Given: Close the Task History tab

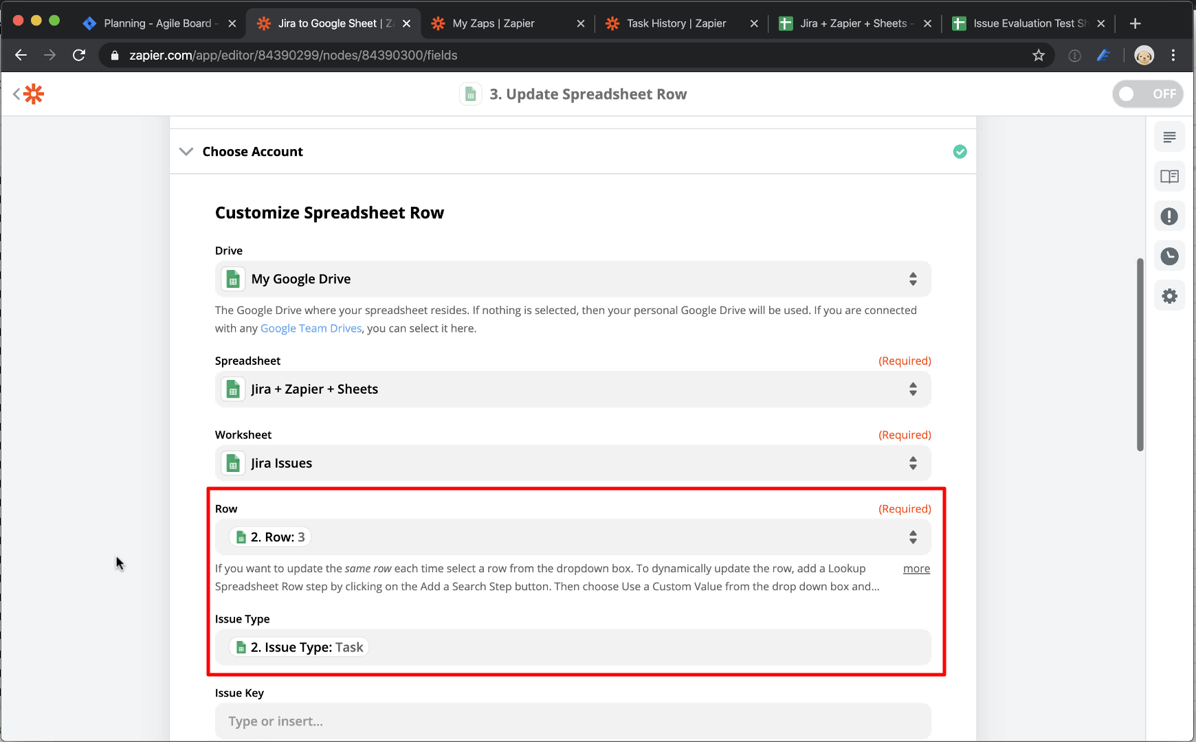Looking at the screenshot, I should 754,23.
